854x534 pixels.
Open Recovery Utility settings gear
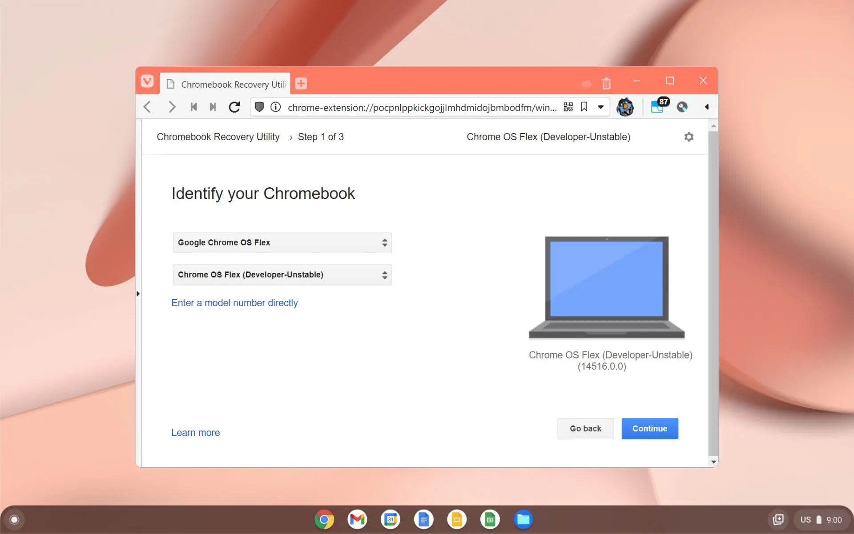[689, 137]
